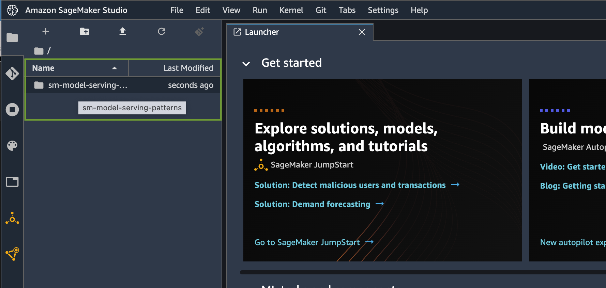This screenshot has width=606, height=288.
Task: Click the sm-model-serving folder icon
Action: 39,85
